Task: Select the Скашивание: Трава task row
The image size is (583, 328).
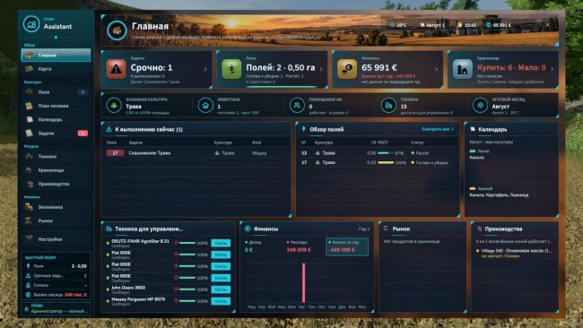Action: click(x=196, y=152)
